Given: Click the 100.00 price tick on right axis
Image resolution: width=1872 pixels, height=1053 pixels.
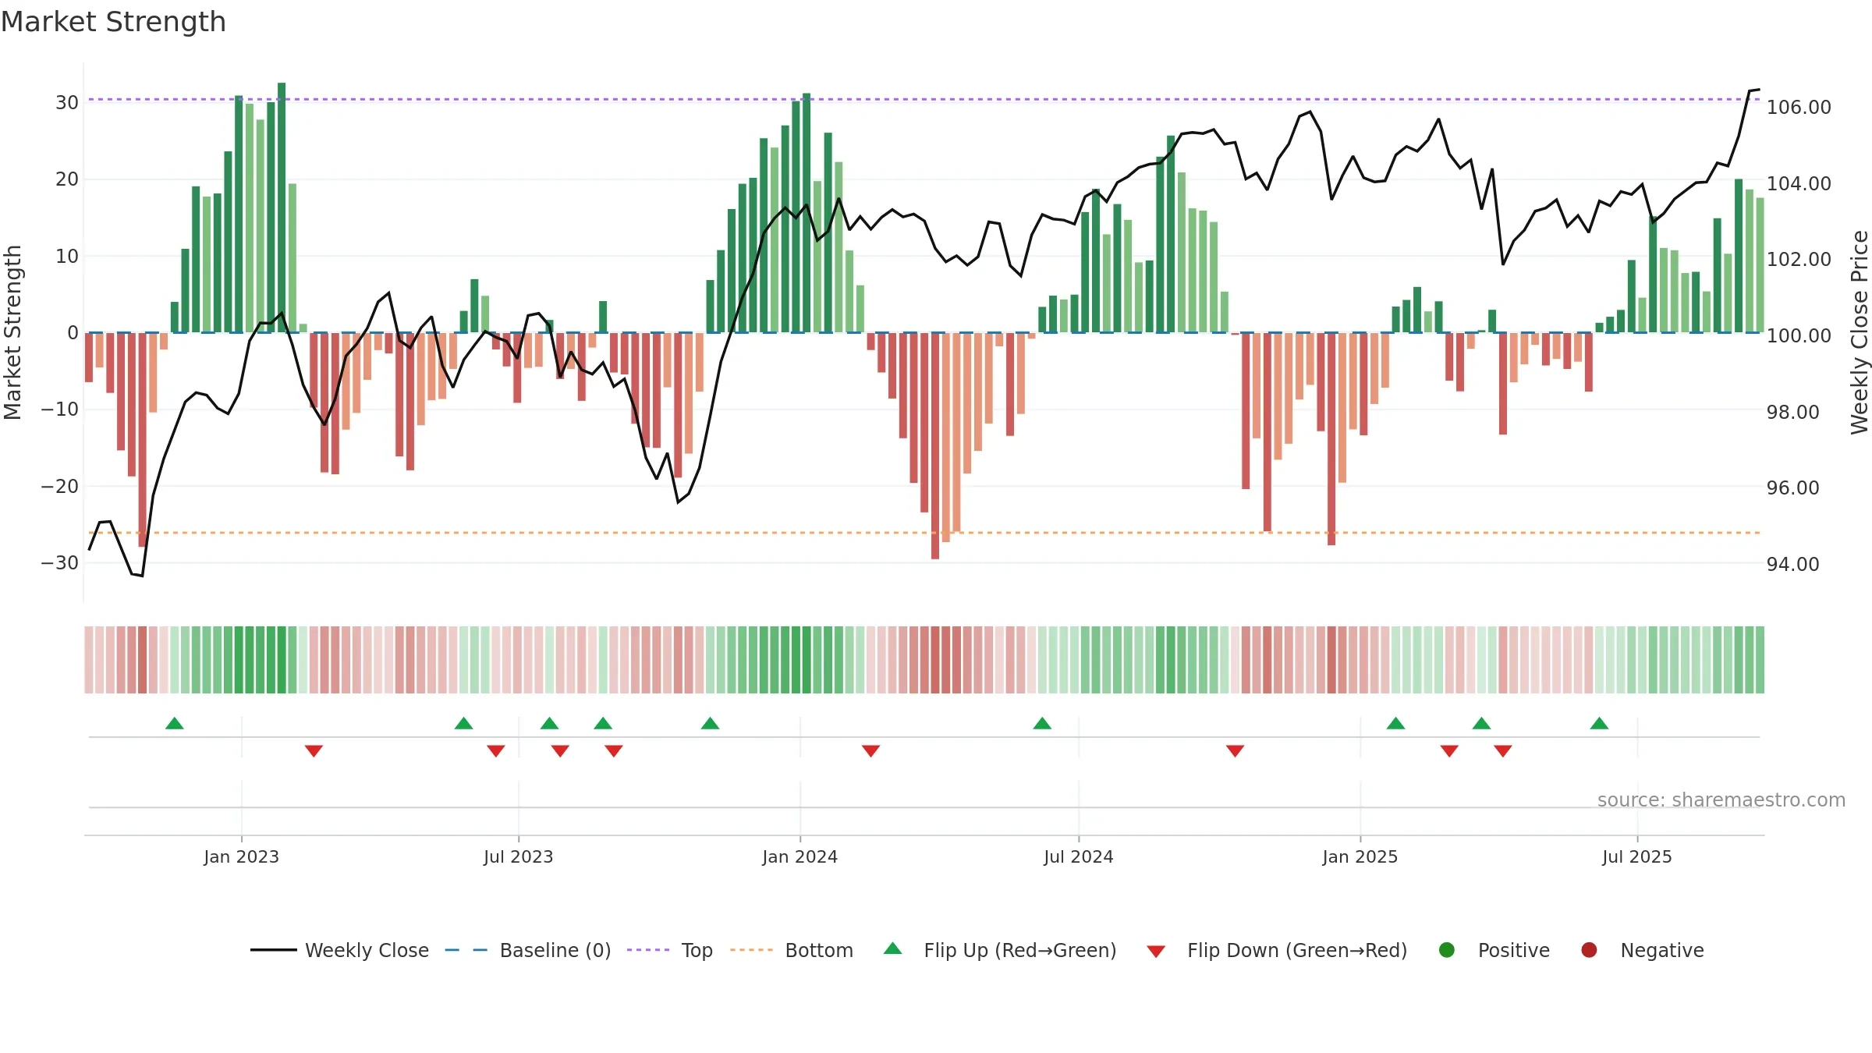Looking at the screenshot, I should pyautogui.click(x=1799, y=335).
